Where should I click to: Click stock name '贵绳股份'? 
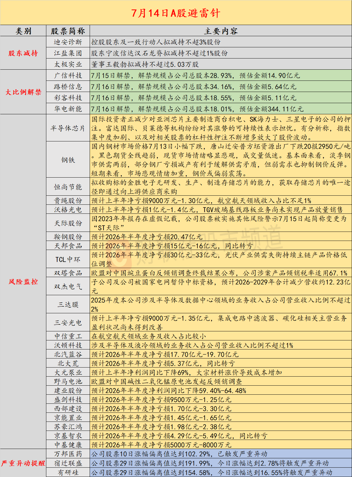pos(68,201)
